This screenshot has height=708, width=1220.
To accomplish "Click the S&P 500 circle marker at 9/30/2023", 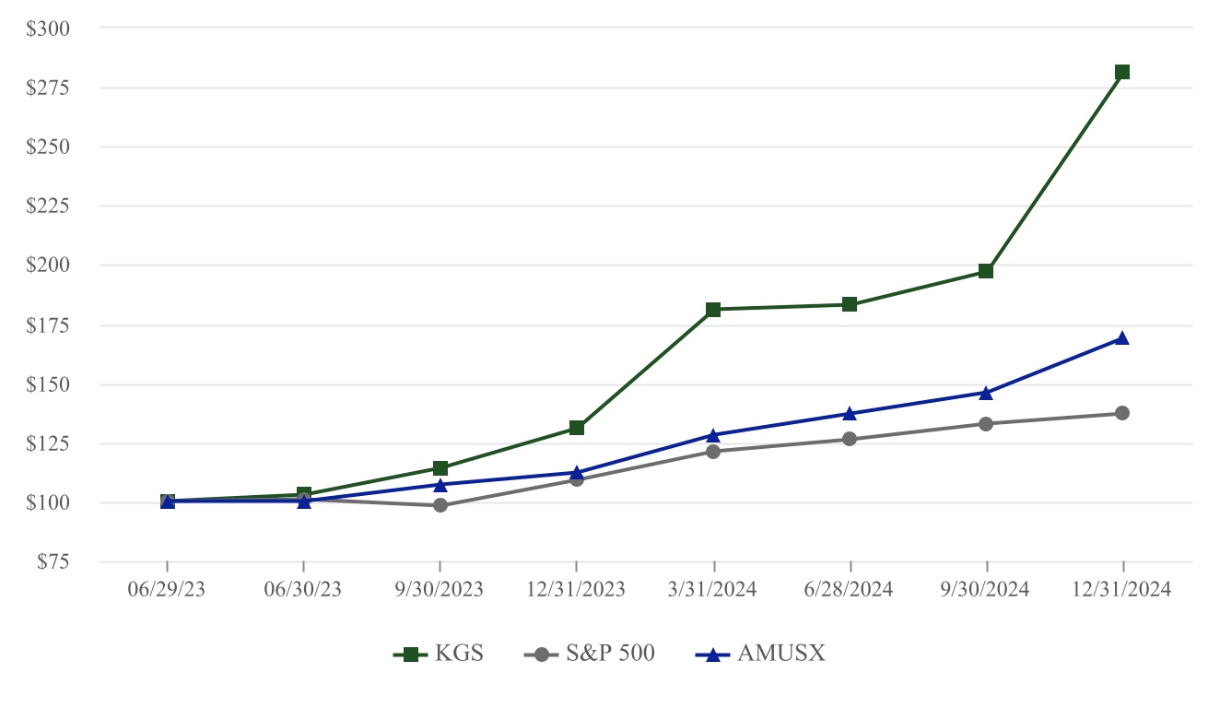I will click(x=440, y=505).
